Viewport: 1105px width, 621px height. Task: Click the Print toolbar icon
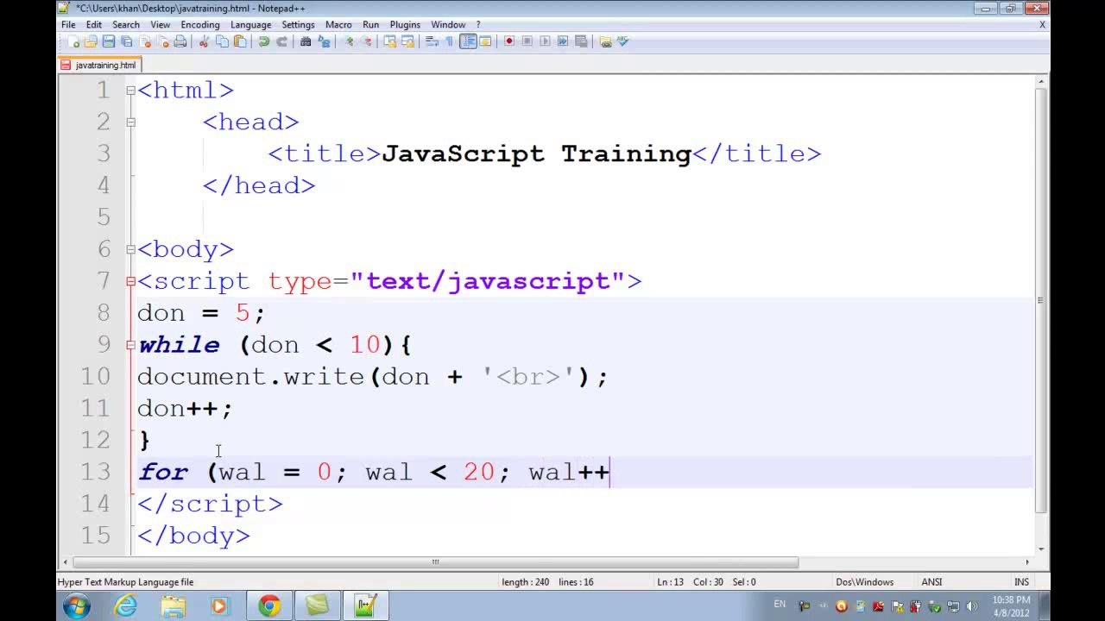[x=180, y=41]
